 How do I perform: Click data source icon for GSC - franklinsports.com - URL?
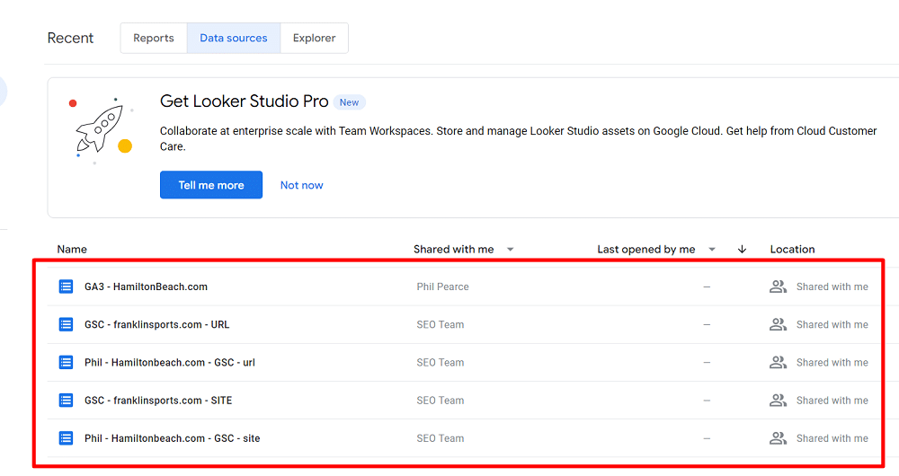tap(66, 324)
